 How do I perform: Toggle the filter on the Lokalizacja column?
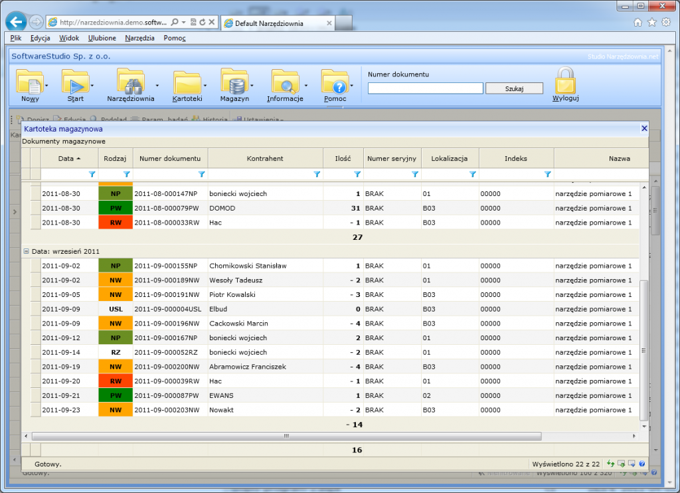473,174
